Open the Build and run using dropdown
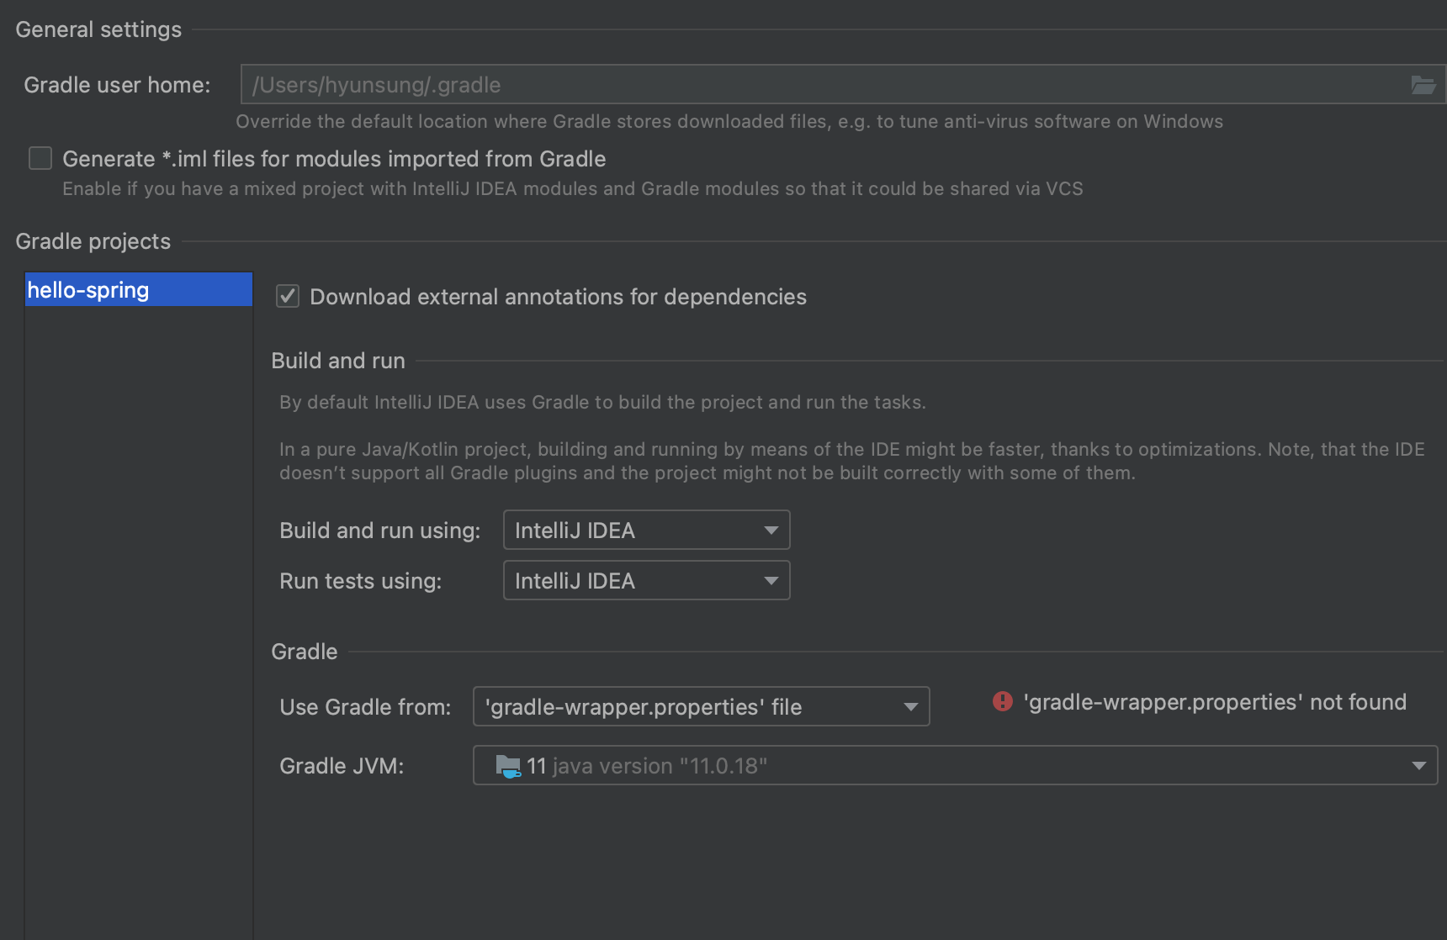 pos(646,531)
